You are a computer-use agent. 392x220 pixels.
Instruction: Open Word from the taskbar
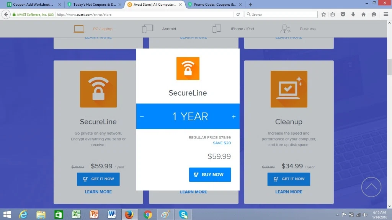(112, 215)
